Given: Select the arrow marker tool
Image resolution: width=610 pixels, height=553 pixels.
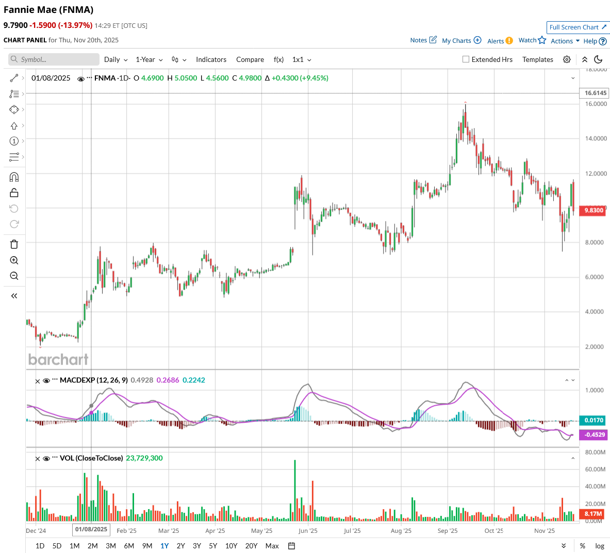Looking at the screenshot, I should (14, 126).
